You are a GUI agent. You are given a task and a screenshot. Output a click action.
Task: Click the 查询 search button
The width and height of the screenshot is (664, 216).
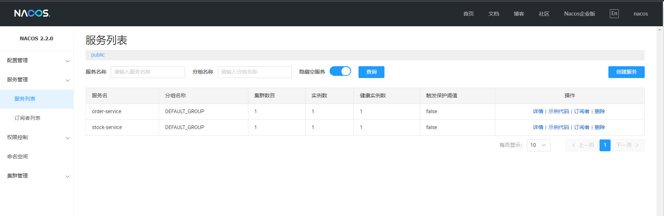[x=371, y=72]
